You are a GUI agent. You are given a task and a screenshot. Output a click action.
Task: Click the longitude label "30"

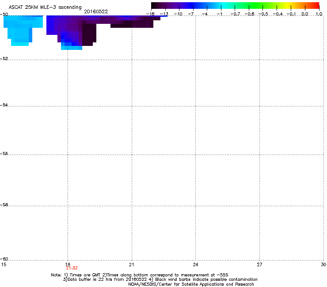[x=323, y=264]
